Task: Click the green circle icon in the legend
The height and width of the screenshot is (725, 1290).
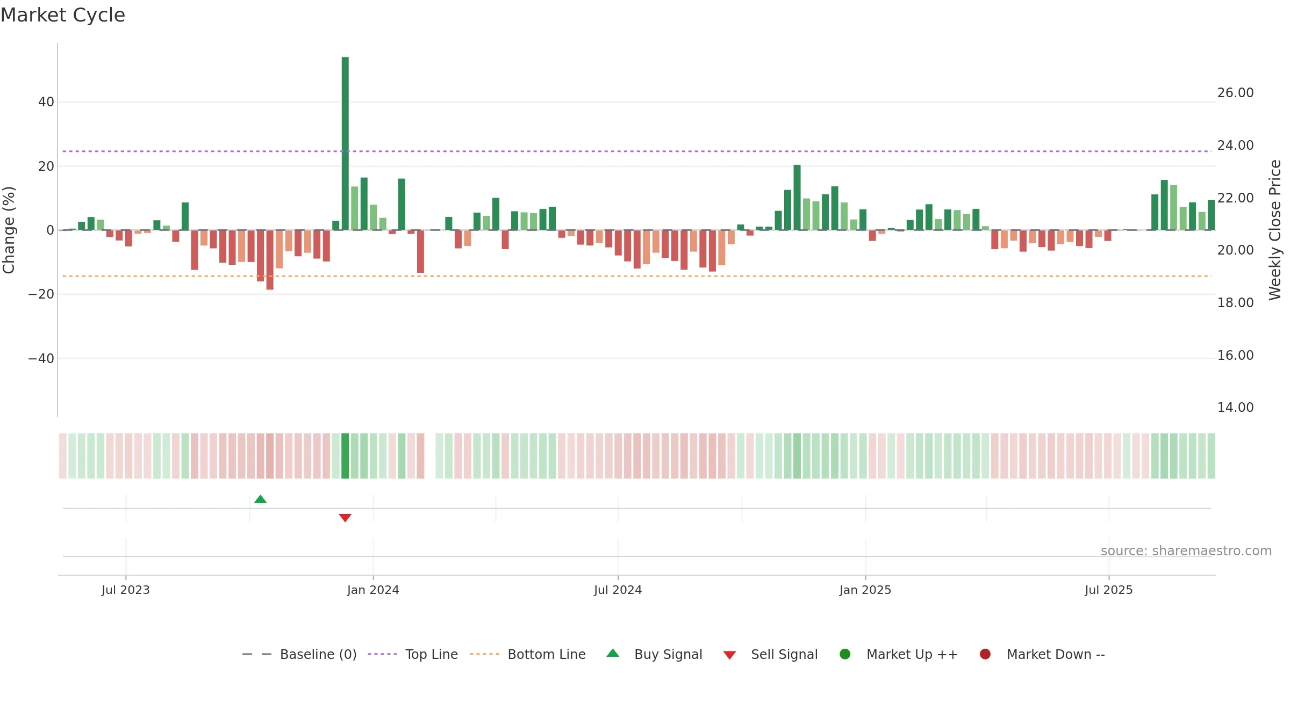Action: 845,654
